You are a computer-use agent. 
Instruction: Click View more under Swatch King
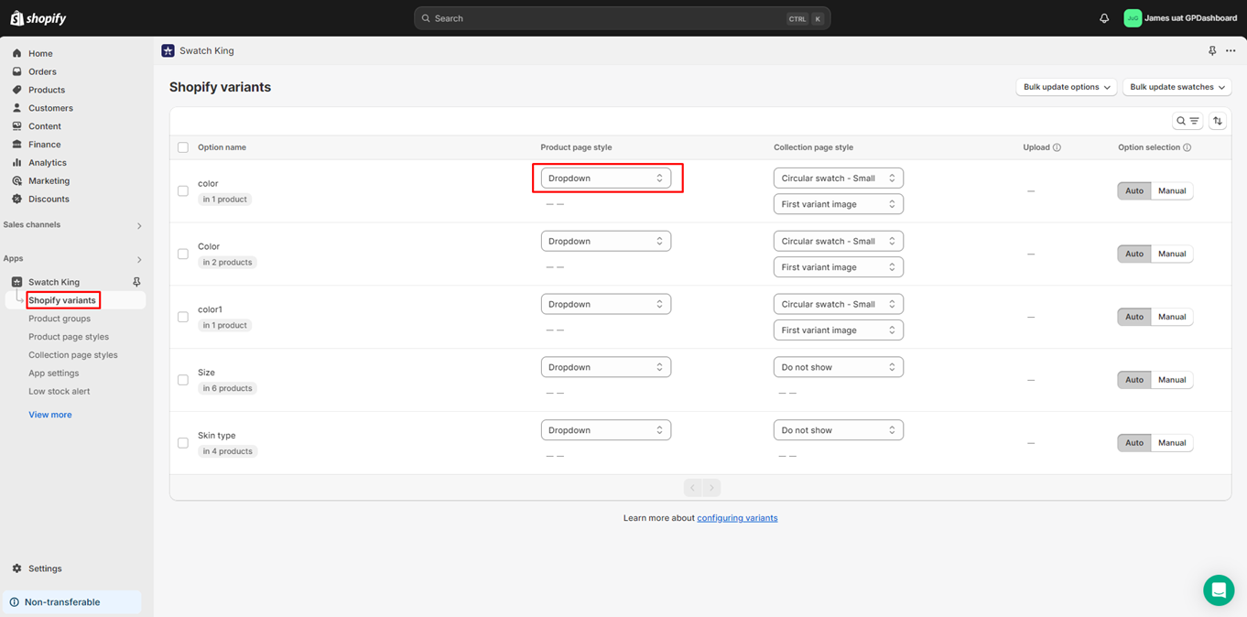[50, 415]
